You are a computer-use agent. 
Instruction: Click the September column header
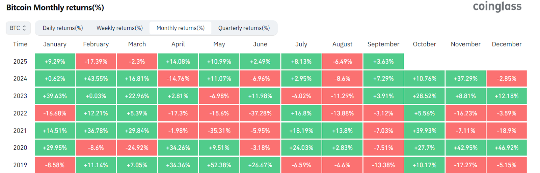383,44
